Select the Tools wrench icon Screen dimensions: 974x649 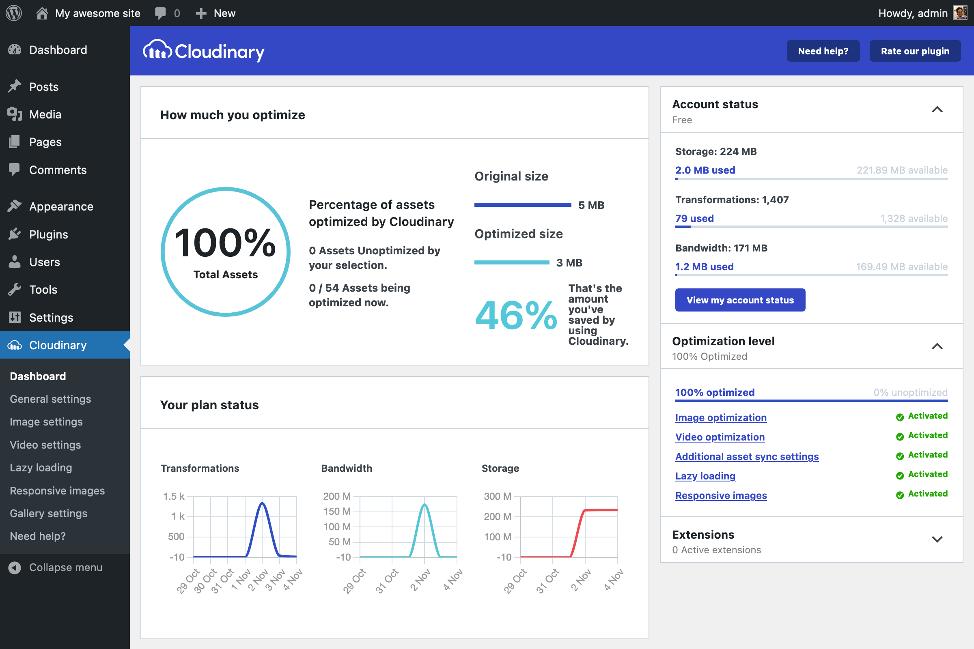pos(15,289)
